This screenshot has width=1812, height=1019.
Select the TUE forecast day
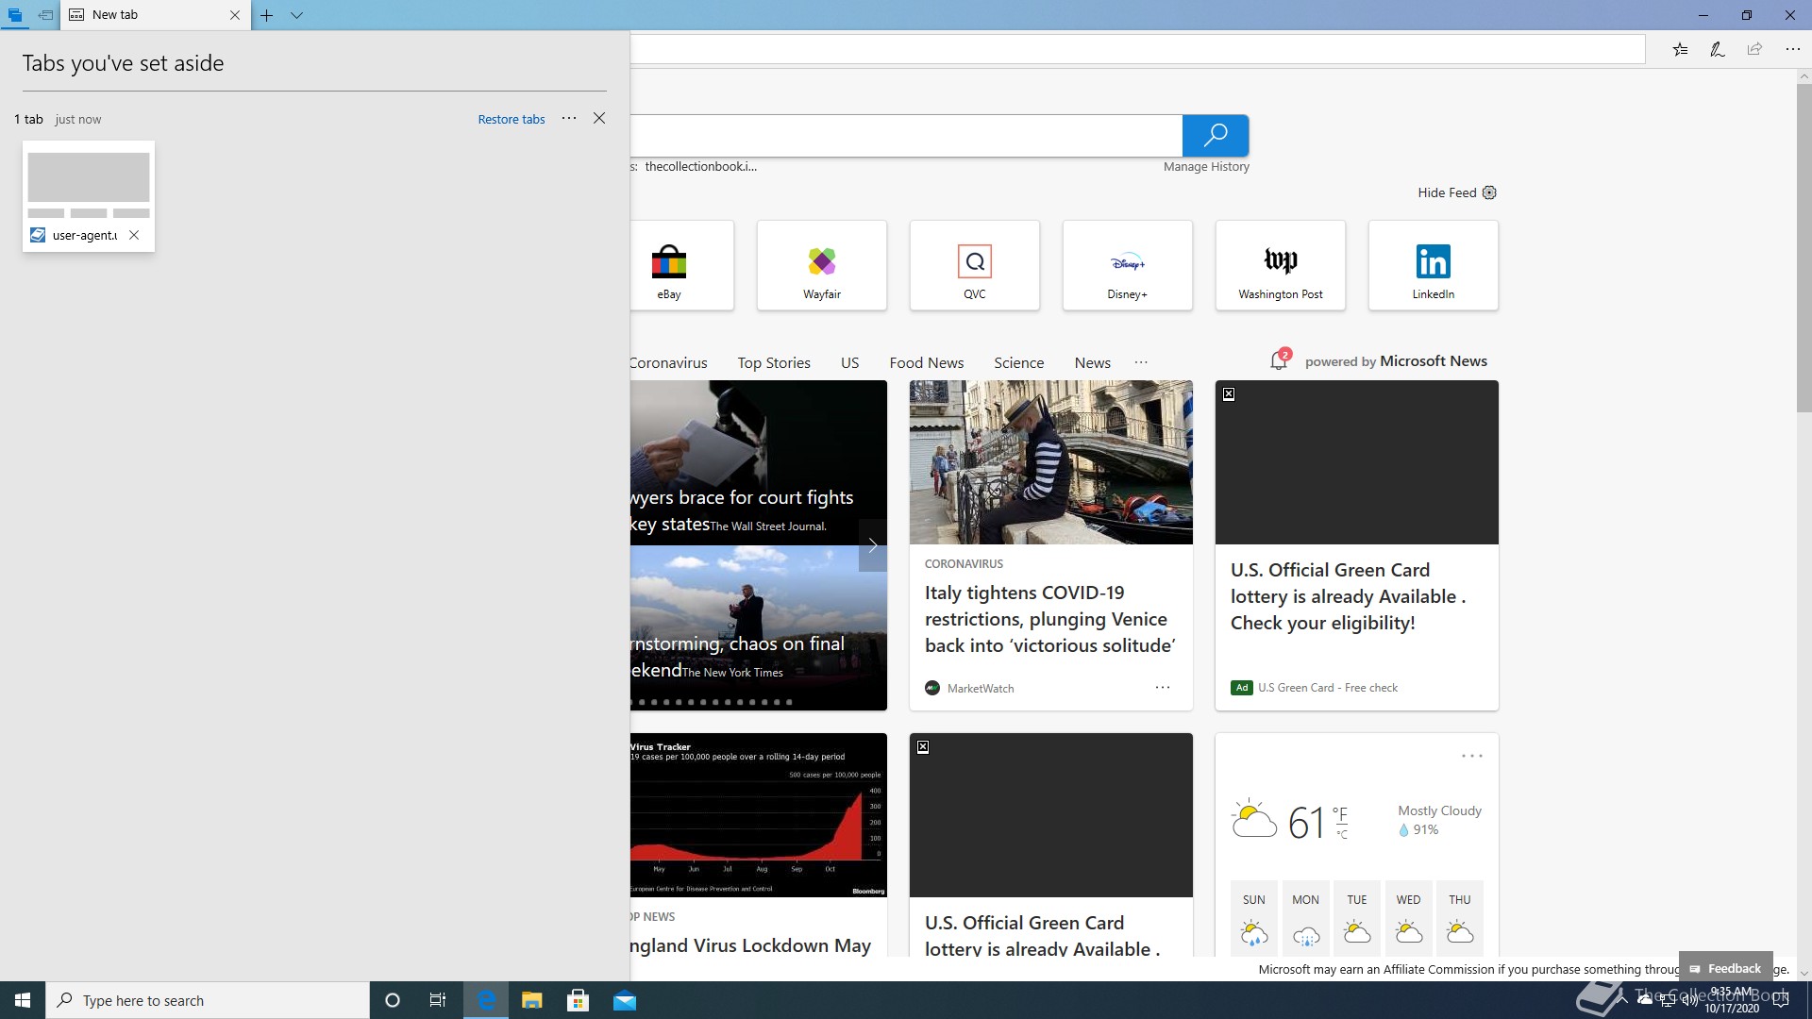[x=1357, y=918]
